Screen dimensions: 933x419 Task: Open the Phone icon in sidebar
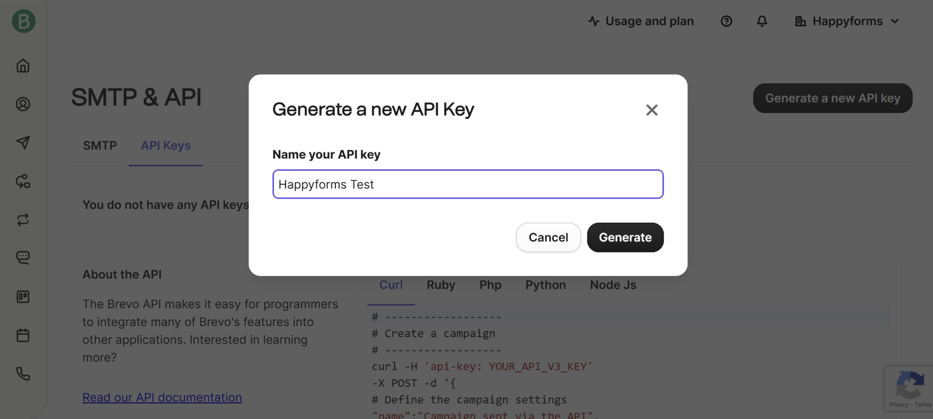pos(23,374)
